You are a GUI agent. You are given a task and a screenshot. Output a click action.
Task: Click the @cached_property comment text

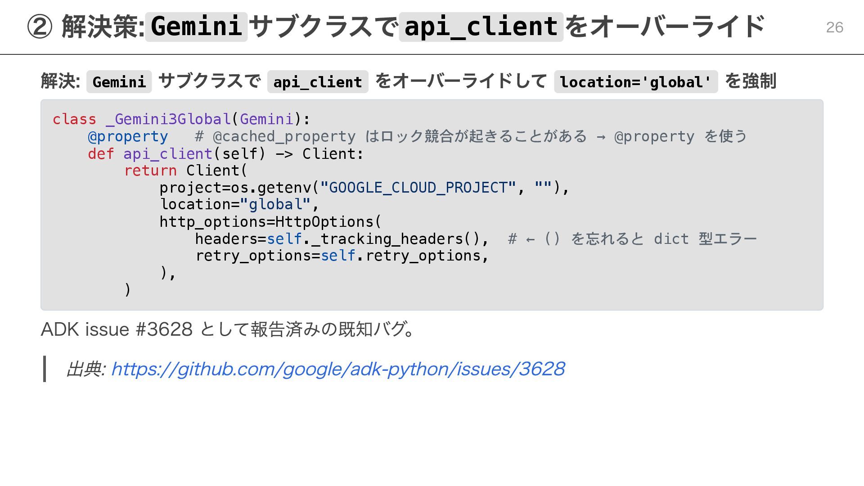click(x=470, y=136)
